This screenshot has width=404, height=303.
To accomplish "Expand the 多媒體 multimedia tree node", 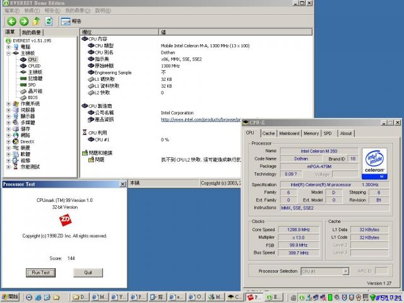I will (8, 122).
